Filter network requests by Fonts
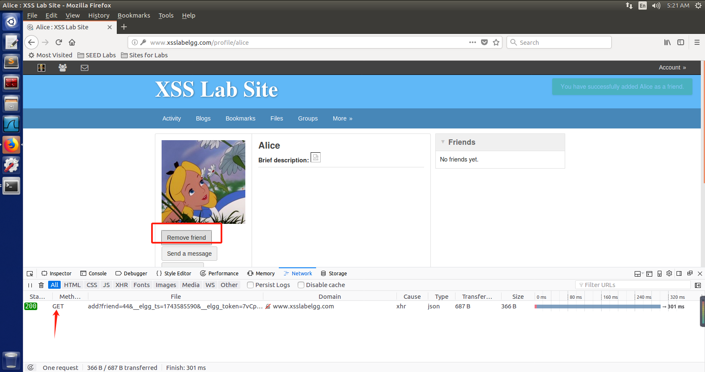The width and height of the screenshot is (705, 372). point(142,285)
